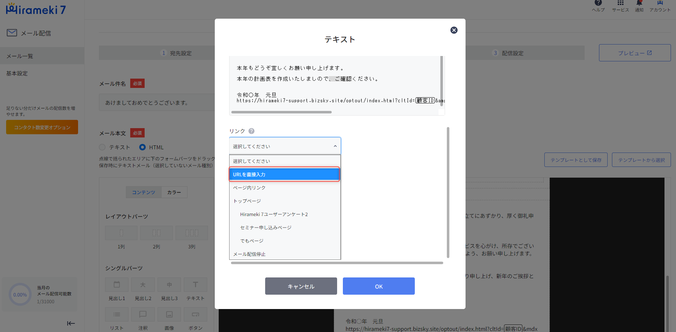The image size is (676, 332).
Task: Open the サービス grid icon
Action: [x=620, y=3]
